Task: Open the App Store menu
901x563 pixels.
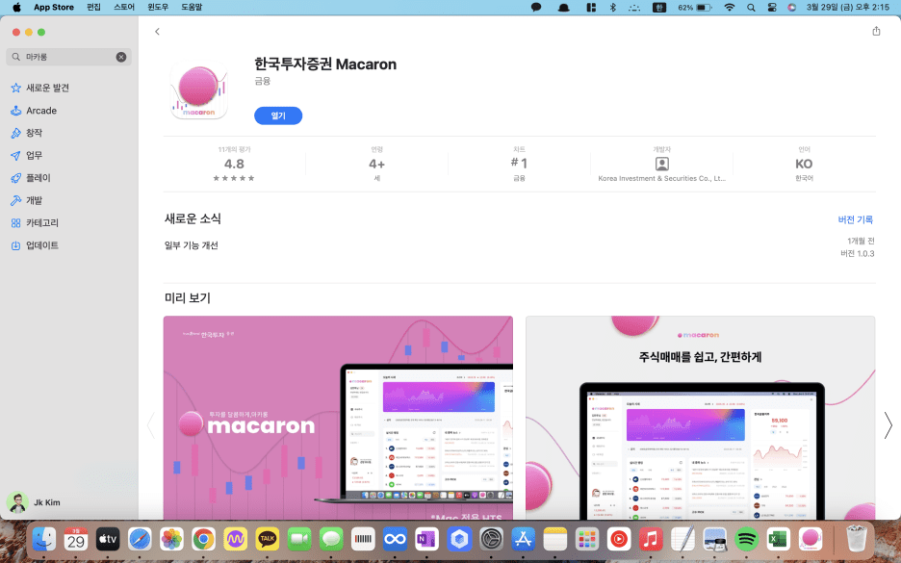Action: (54, 8)
